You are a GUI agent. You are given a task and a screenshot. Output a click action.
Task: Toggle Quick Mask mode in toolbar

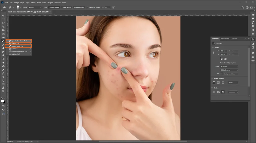click(3, 106)
